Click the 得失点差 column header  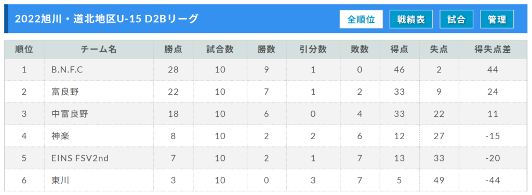point(493,49)
